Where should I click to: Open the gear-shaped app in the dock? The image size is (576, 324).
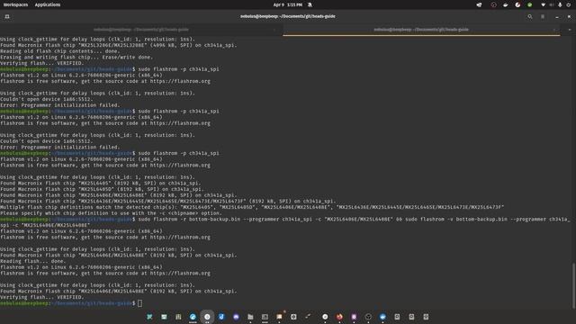(x=293, y=317)
